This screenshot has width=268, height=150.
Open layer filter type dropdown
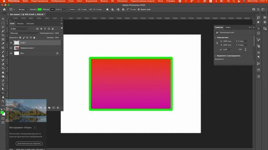pyautogui.click(x=19, y=29)
